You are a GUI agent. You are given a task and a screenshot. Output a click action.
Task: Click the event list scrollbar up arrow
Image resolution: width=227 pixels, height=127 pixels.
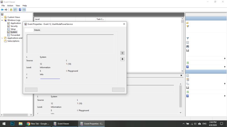[182, 19]
